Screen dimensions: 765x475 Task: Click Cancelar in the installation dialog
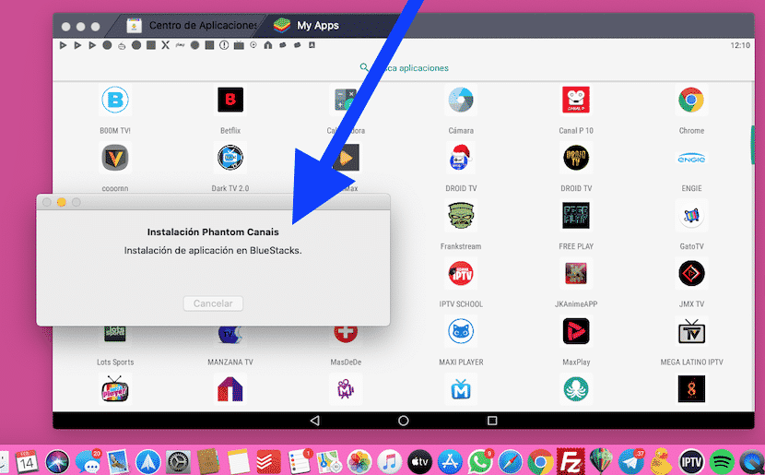pos(213,303)
